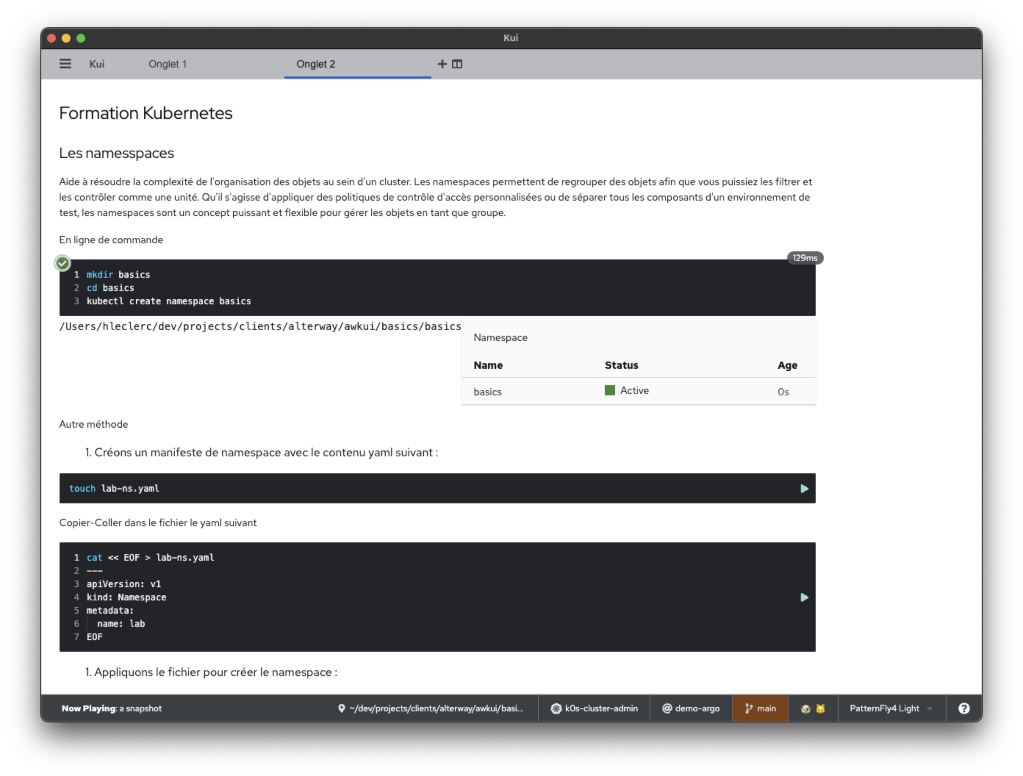Click the basics namespace table row
The width and height of the screenshot is (1023, 776).
tap(488, 392)
